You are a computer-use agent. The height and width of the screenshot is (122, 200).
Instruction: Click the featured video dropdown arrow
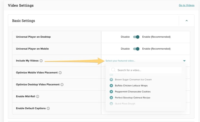[x=184, y=61]
